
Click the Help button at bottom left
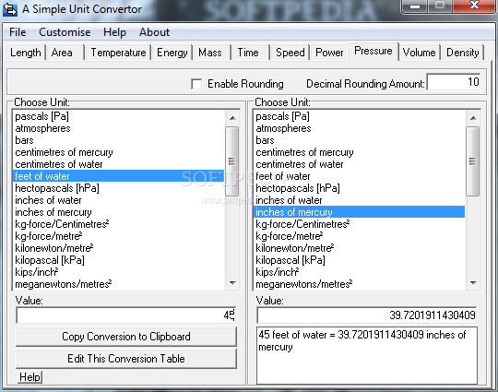click(x=30, y=377)
